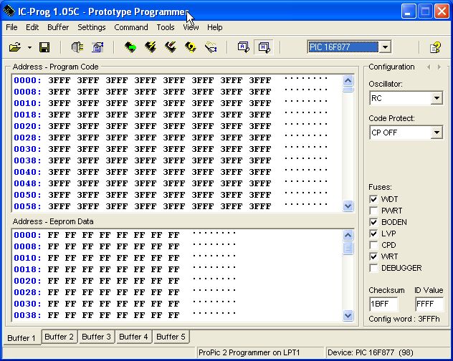
Task: Click the Save floppy disk icon
Action: tap(44, 47)
